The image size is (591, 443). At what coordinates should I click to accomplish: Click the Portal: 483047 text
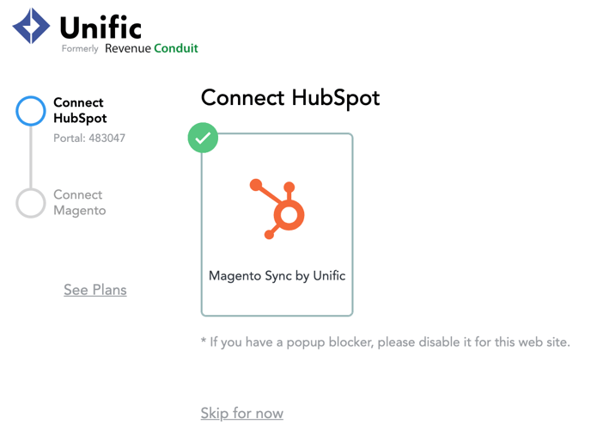pyautogui.click(x=89, y=138)
